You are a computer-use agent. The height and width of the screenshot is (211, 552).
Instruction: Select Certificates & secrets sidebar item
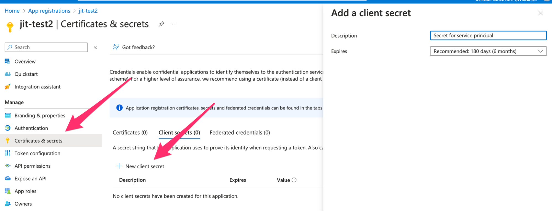point(51,141)
